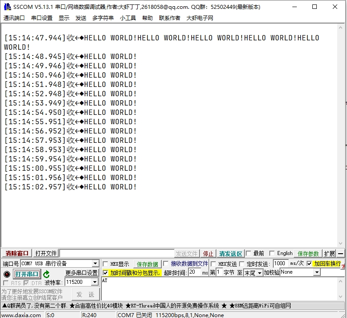Click COM7 已关闭 port status text

click(x=135, y=315)
